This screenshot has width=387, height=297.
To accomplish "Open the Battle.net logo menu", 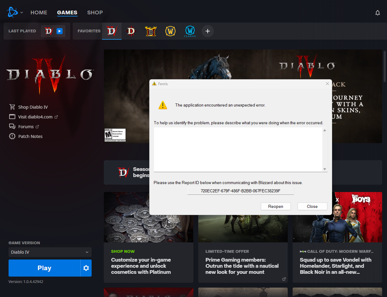I will tap(12, 12).
